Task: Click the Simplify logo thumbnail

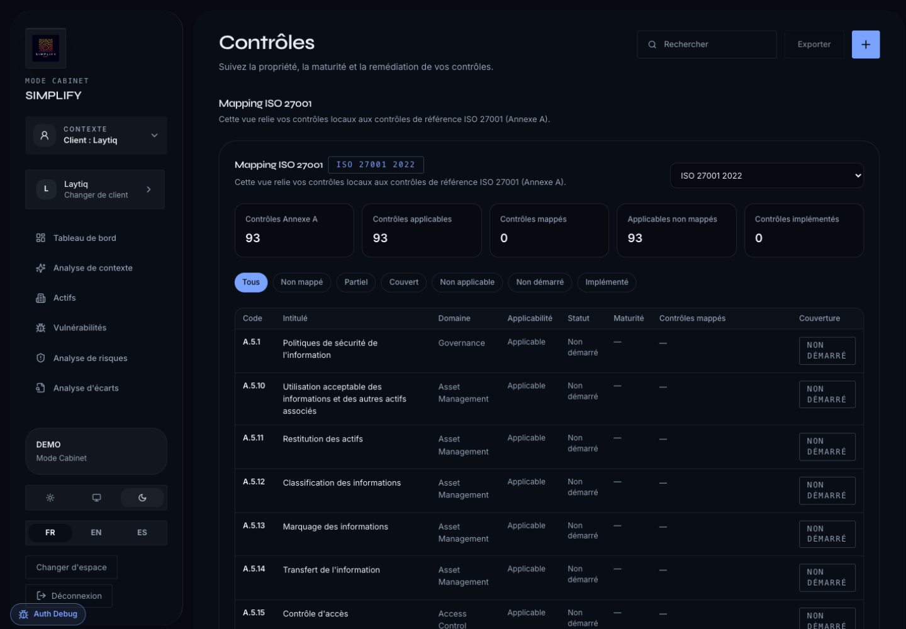Action: [45, 48]
